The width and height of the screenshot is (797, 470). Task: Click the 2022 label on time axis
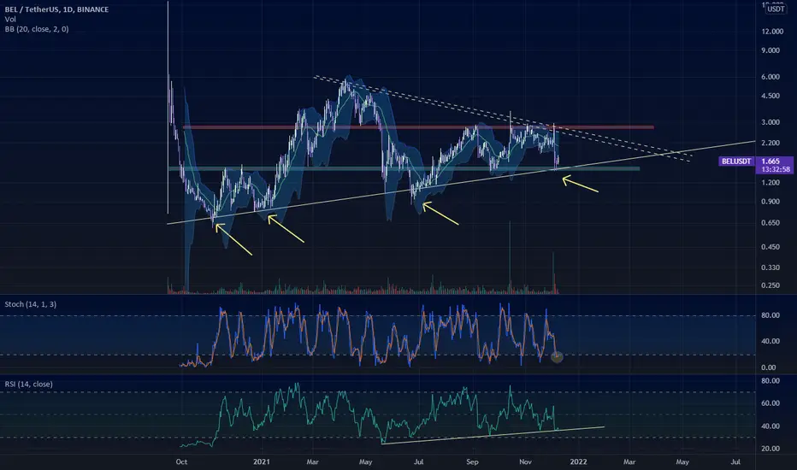[578, 461]
